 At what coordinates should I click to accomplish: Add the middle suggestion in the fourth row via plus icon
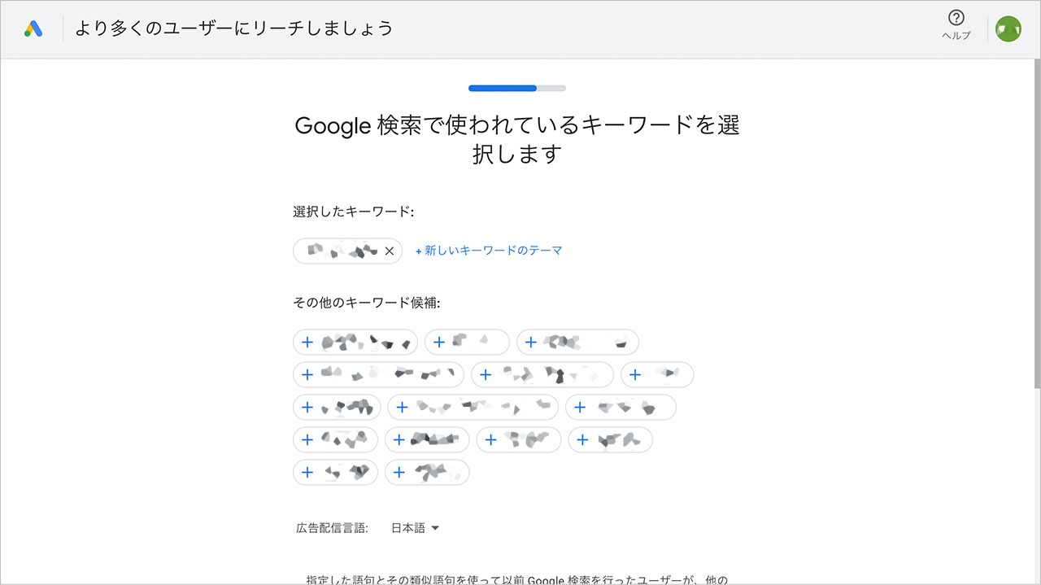click(491, 439)
